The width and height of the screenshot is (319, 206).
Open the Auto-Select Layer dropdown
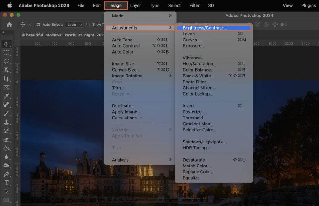tap(74, 24)
